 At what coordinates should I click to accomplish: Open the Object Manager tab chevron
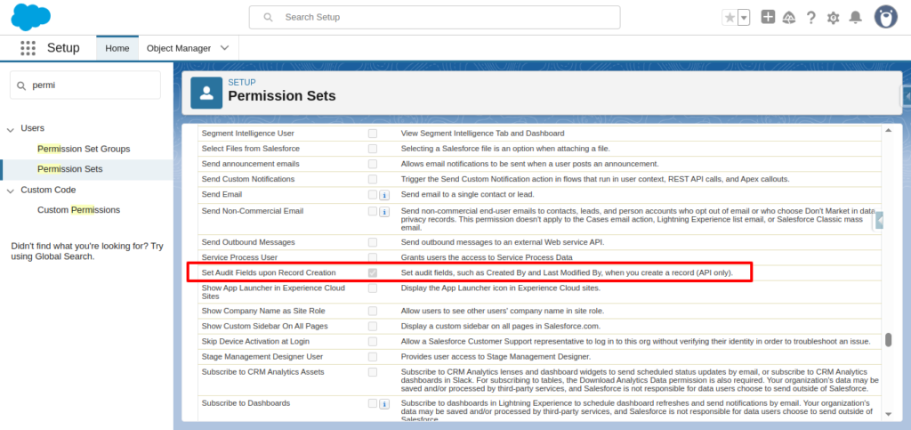click(x=225, y=48)
